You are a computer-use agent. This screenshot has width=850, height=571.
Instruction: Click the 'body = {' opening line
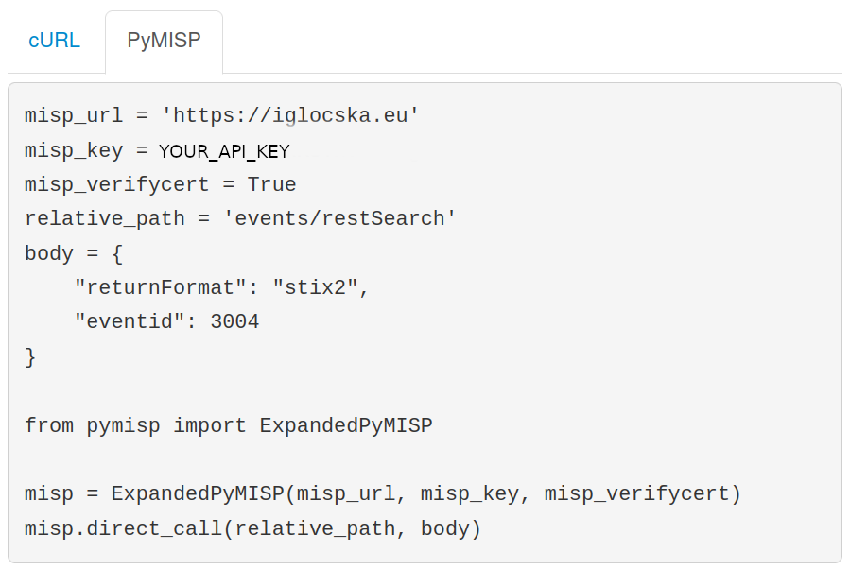(x=74, y=253)
